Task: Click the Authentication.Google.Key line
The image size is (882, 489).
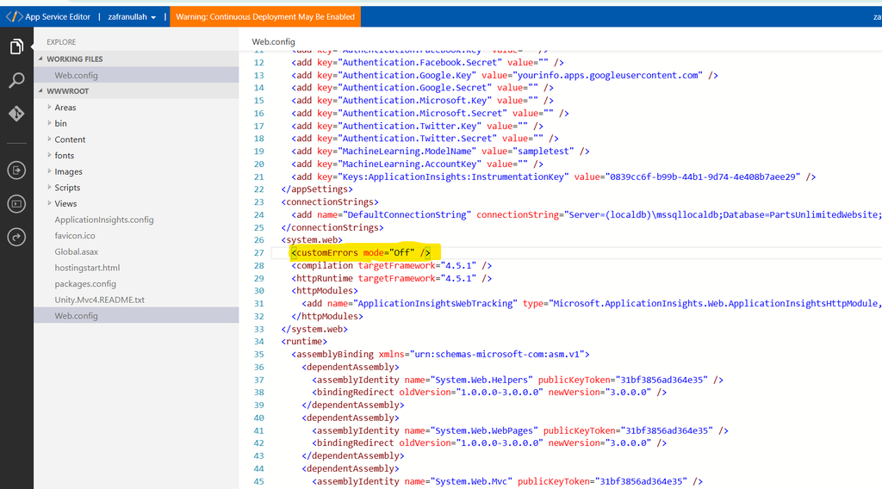Action: point(505,75)
